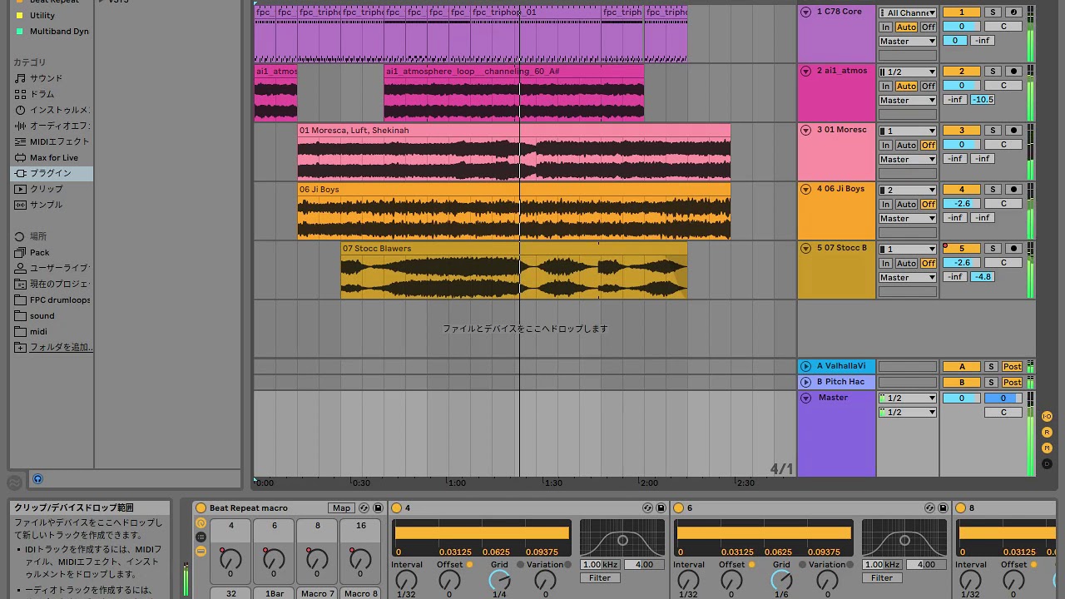The width and height of the screenshot is (1065, 599).
Task: Hot-swap the preset of device 6
Action: (x=929, y=508)
